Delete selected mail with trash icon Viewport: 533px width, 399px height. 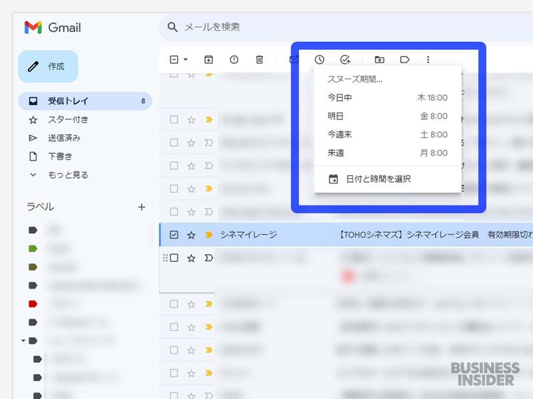tap(259, 60)
